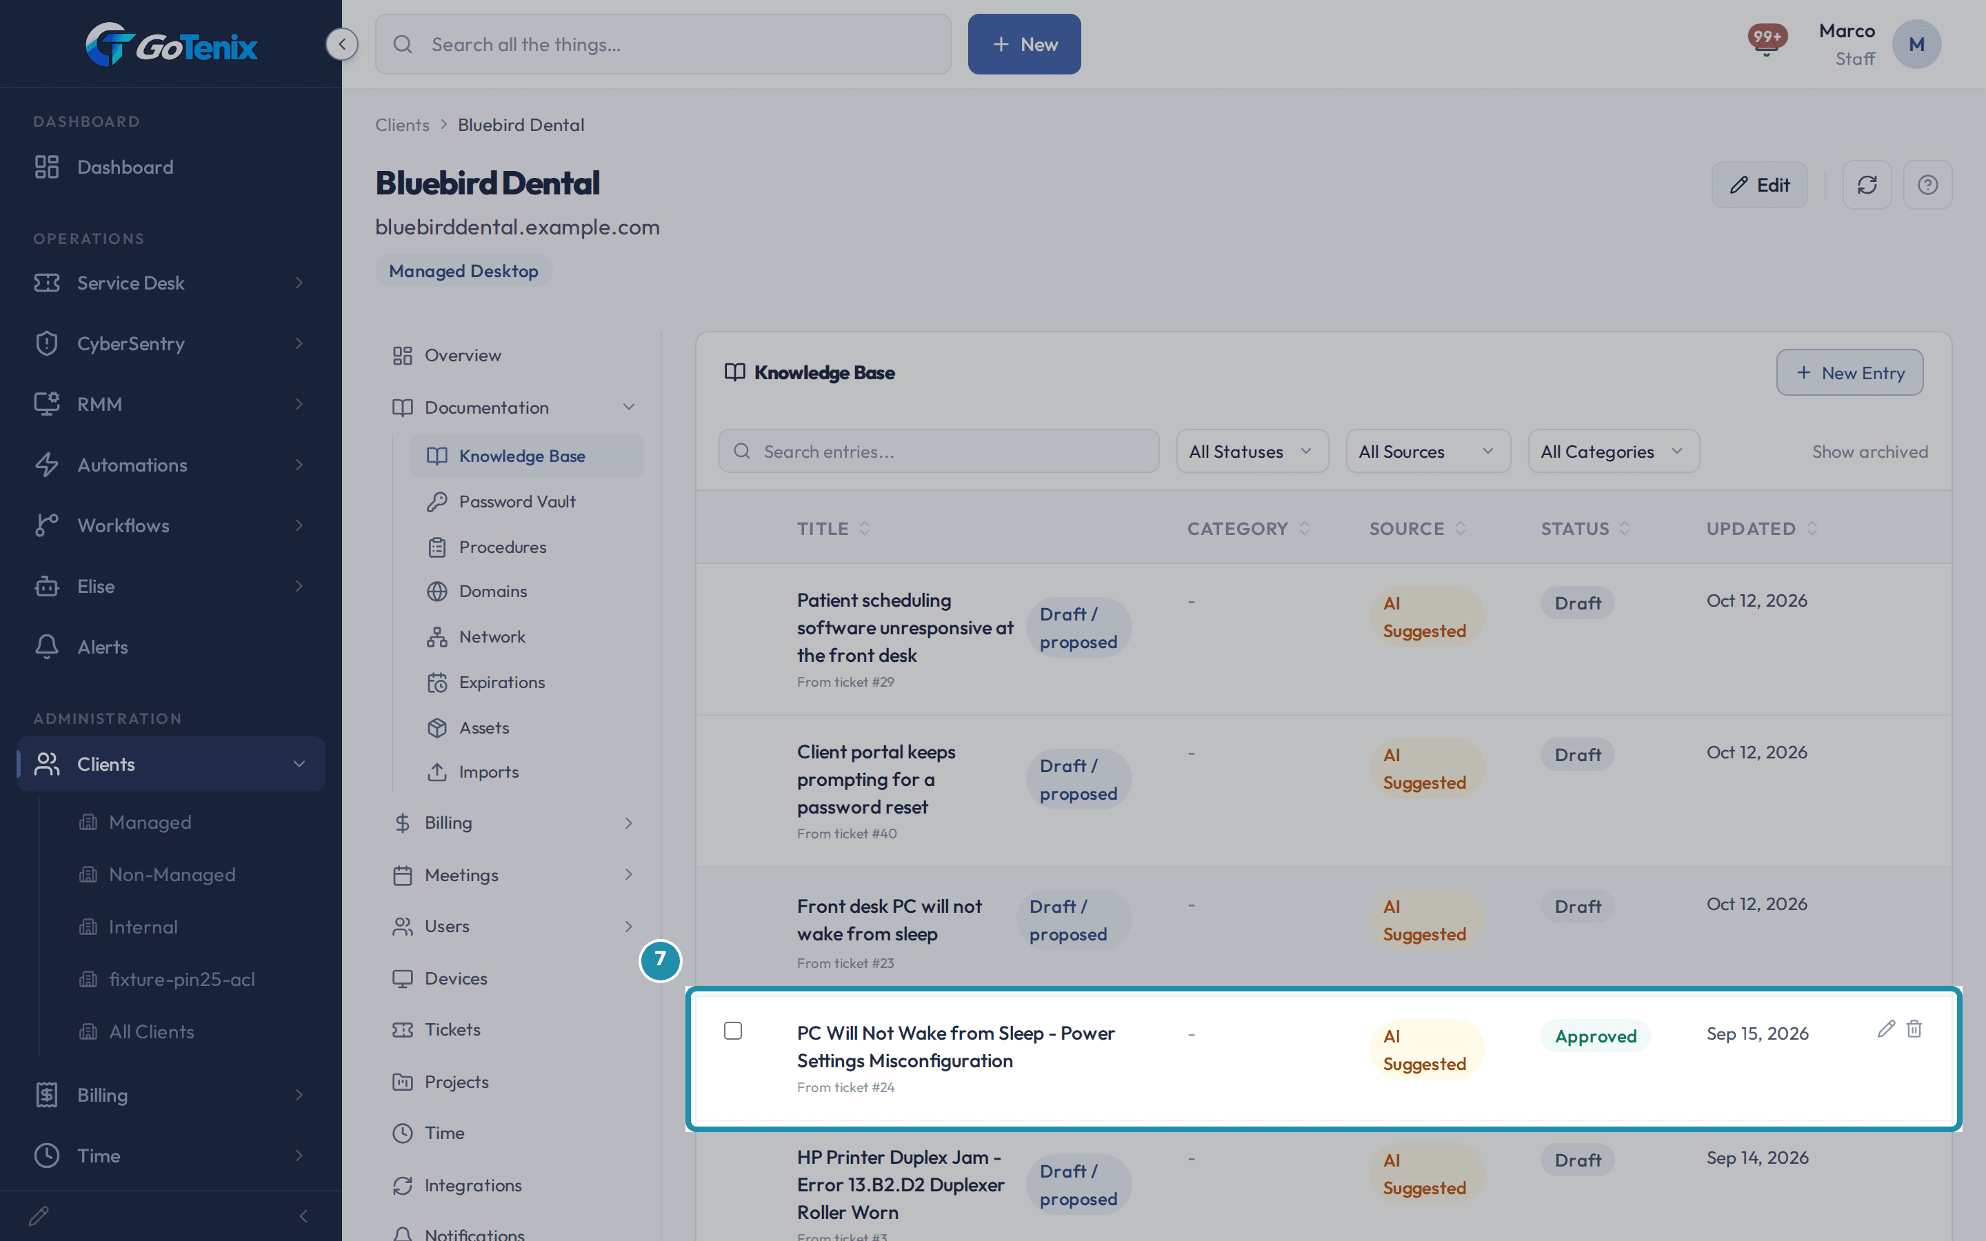Open Alerts in the sidebar

(171, 647)
